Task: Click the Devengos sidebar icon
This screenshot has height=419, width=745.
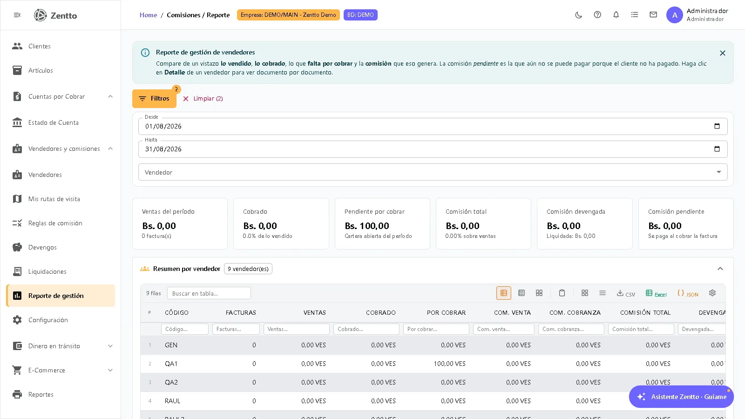Action: pos(17,247)
